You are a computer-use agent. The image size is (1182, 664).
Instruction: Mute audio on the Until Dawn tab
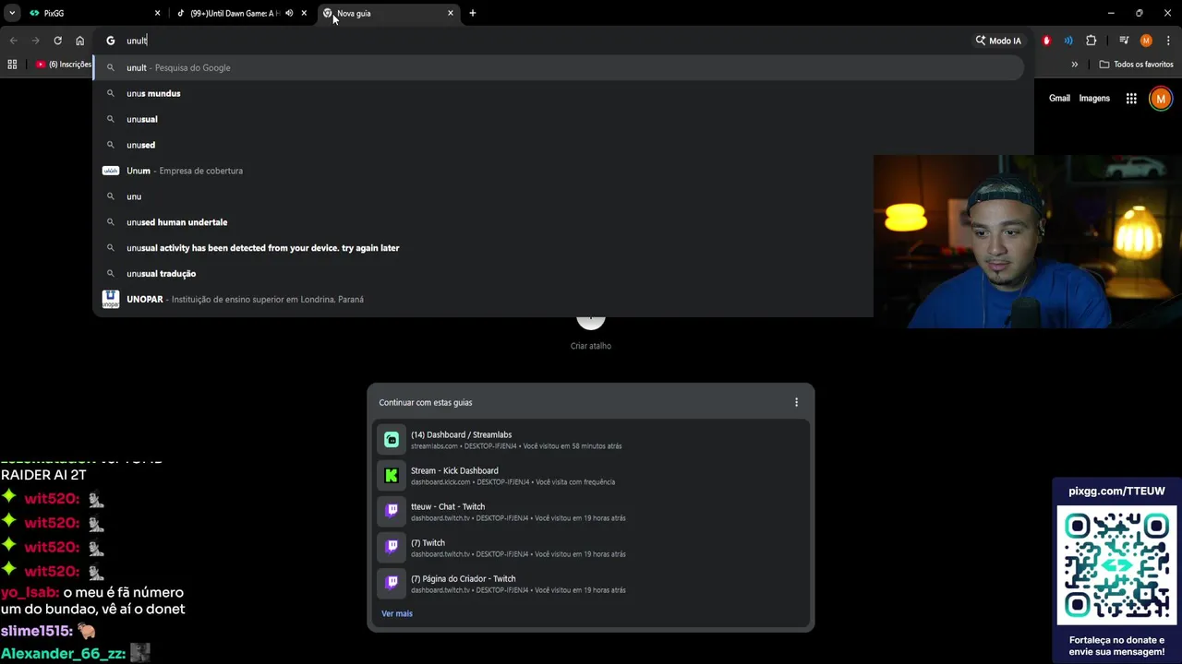289,13
